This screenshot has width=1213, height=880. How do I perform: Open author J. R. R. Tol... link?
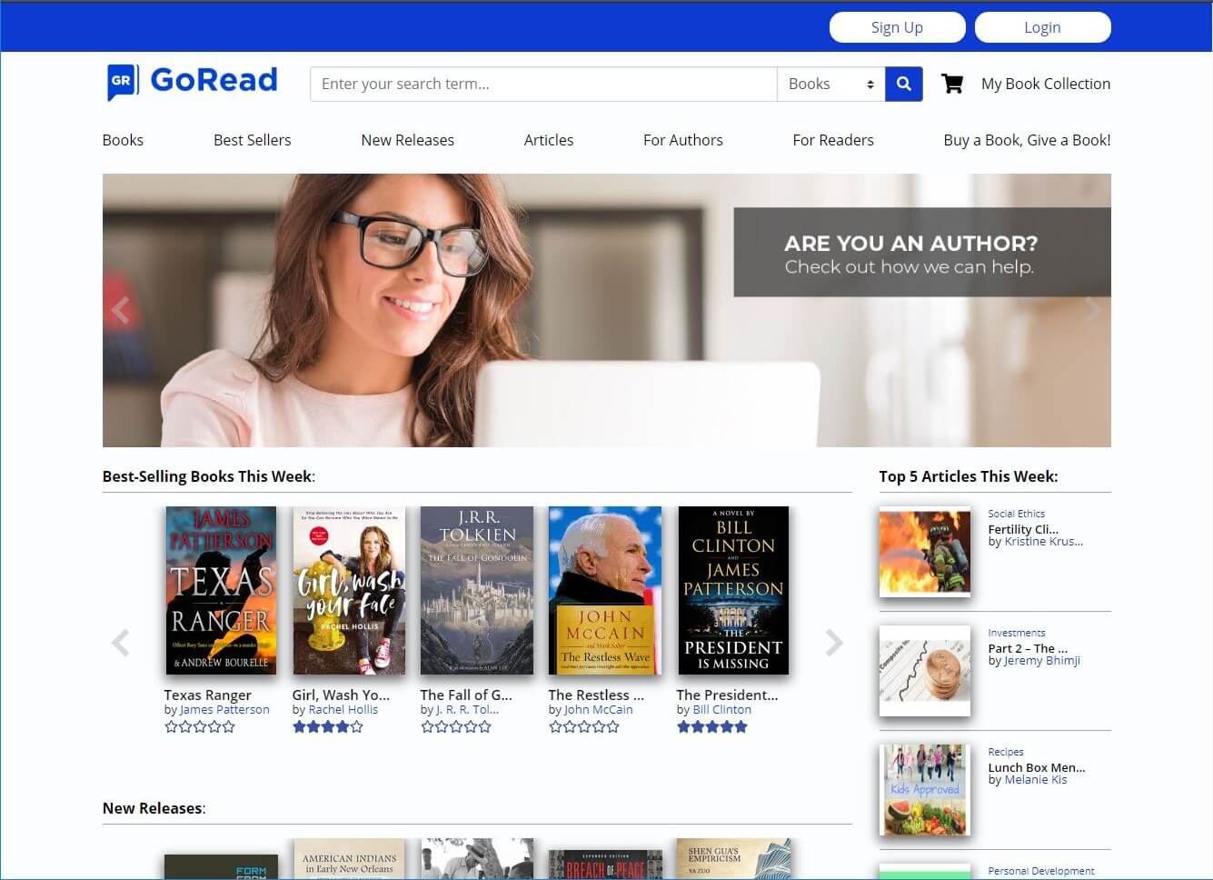[467, 710]
